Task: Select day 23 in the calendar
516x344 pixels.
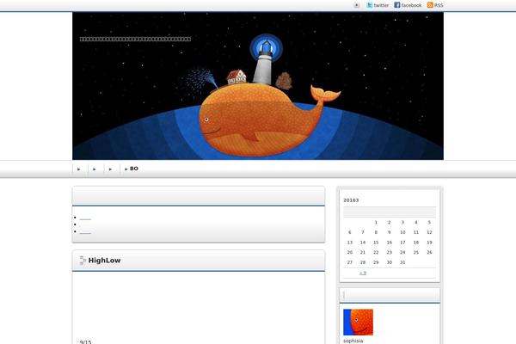Action: (390, 252)
